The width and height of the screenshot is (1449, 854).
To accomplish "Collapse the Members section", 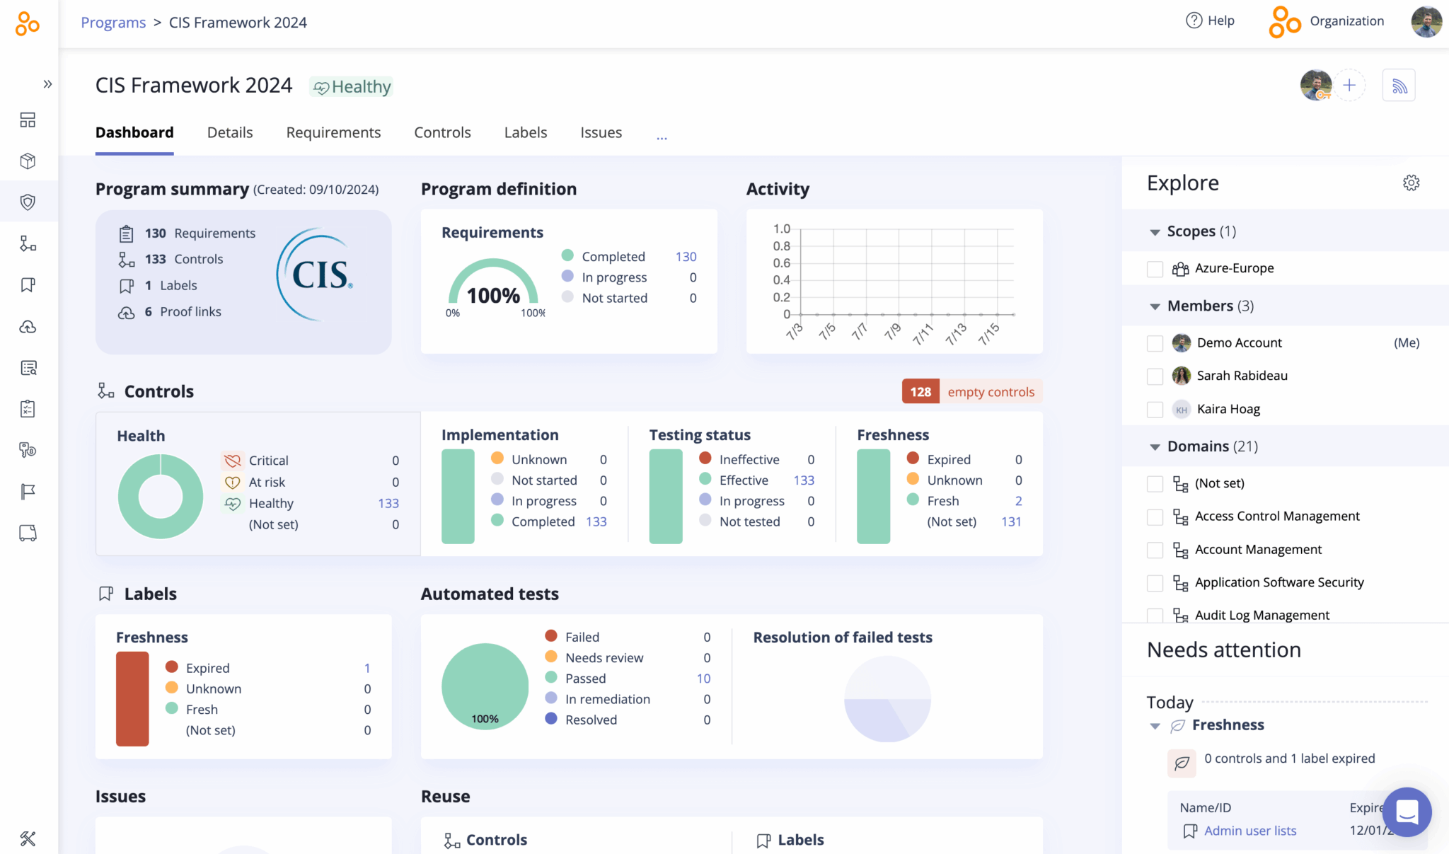I will pos(1155,306).
